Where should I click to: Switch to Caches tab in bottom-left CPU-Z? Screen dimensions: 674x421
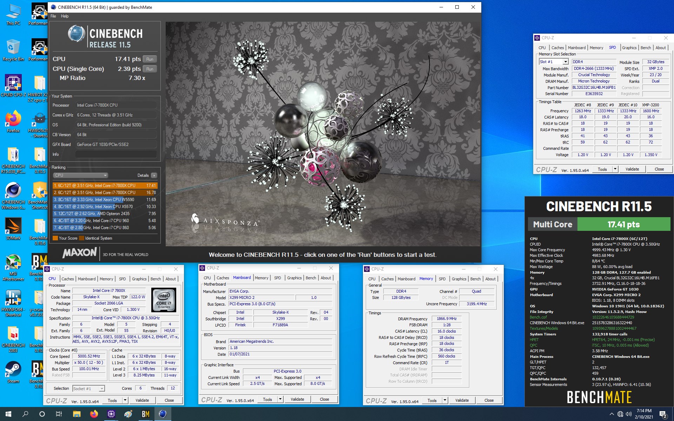(x=68, y=279)
